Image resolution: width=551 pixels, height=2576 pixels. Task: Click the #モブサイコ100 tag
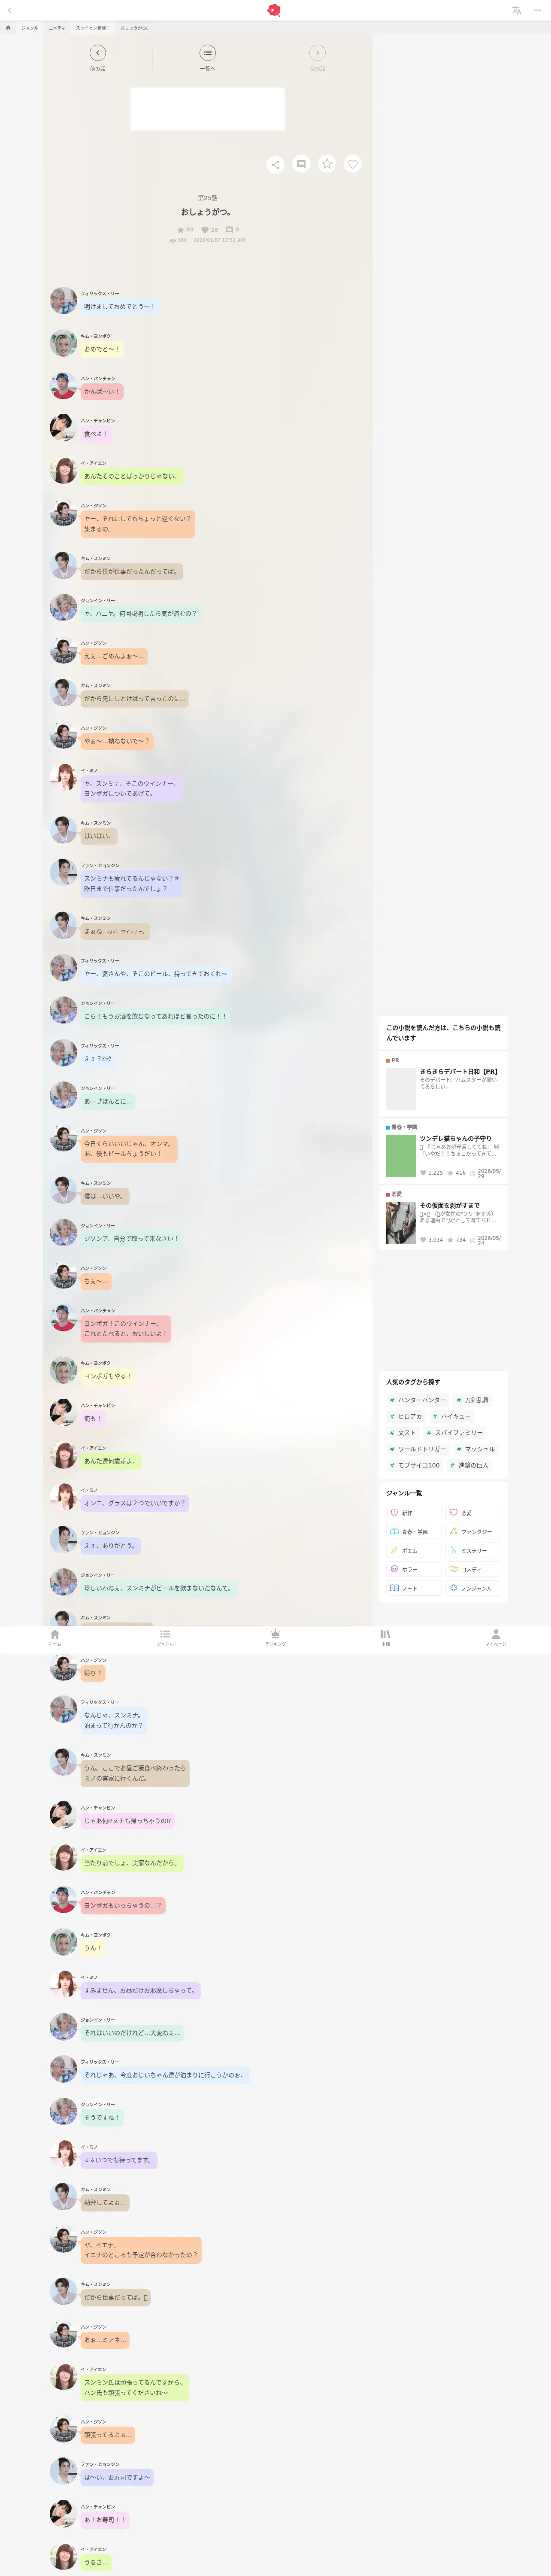tap(415, 1465)
